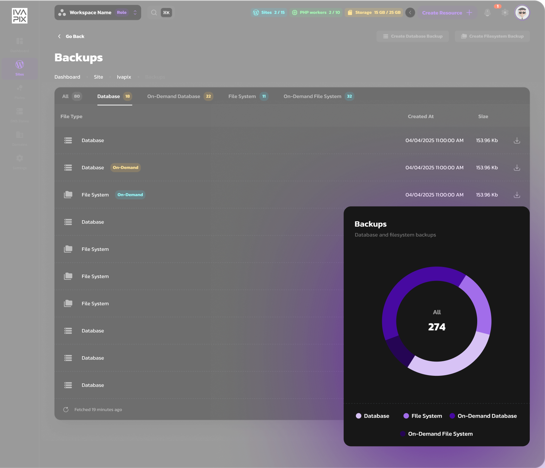The width and height of the screenshot is (545, 468).
Task: Open the Sites WordPress icon in sidebar
Action: (20, 64)
